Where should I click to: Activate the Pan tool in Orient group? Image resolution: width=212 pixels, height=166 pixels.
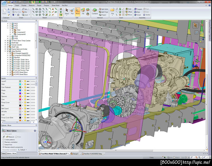24,12
